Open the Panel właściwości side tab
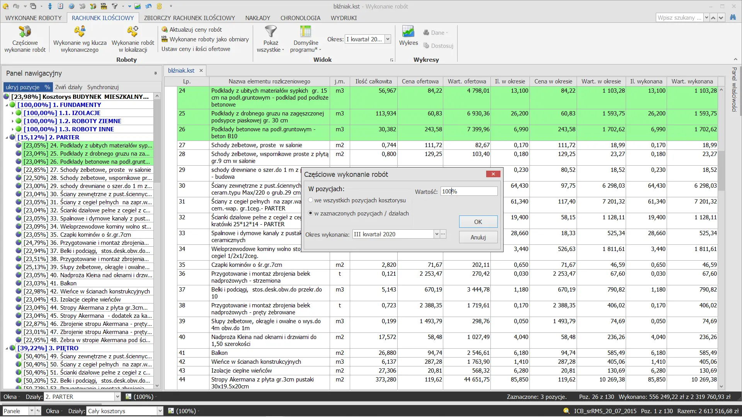This screenshot has width=742, height=417. 734,90
